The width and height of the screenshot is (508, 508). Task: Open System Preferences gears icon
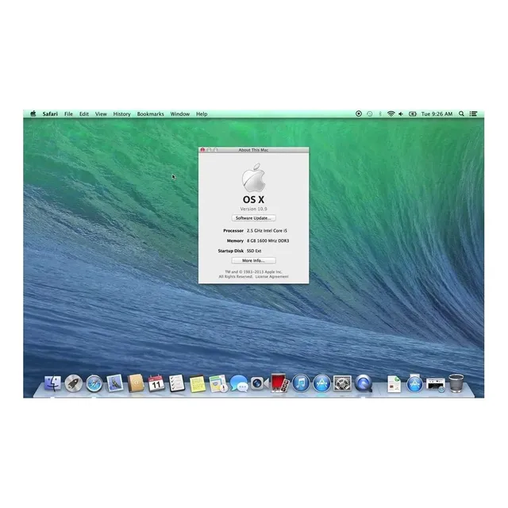click(x=342, y=384)
